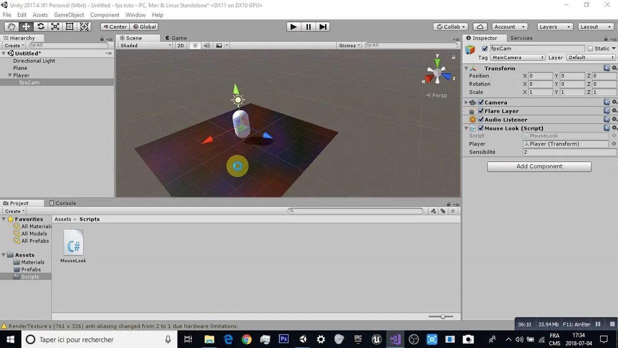Disable the Camera component checkbox
Screen dimensions: 618x348
(481, 102)
